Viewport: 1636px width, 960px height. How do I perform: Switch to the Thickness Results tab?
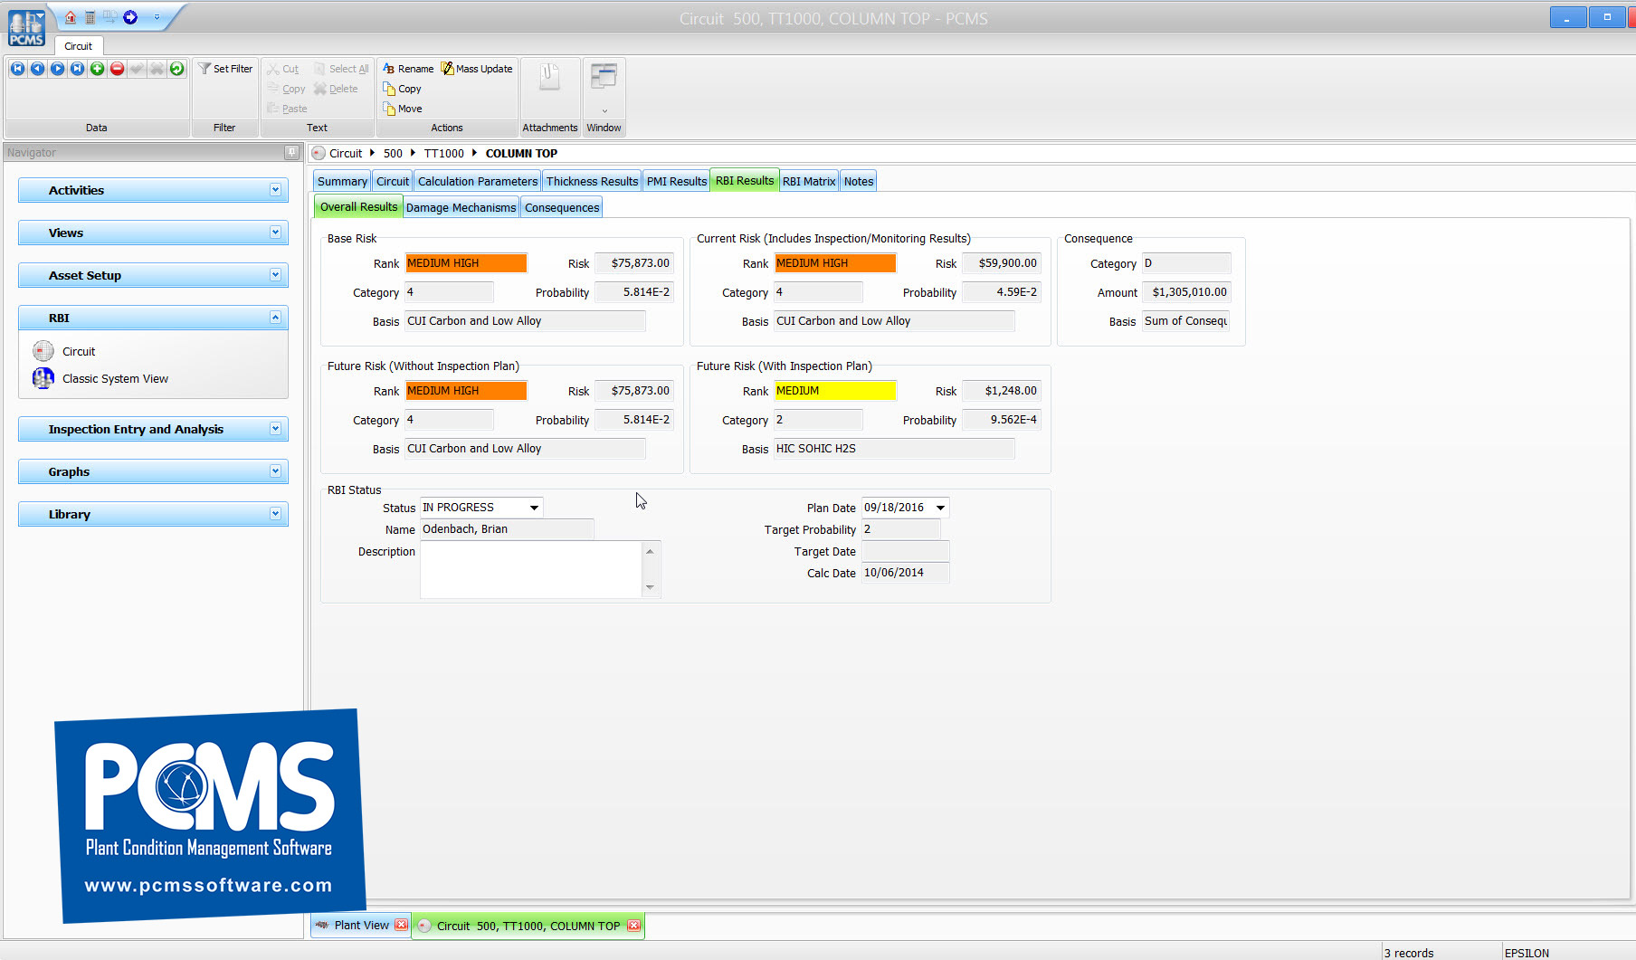coord(591,180)
